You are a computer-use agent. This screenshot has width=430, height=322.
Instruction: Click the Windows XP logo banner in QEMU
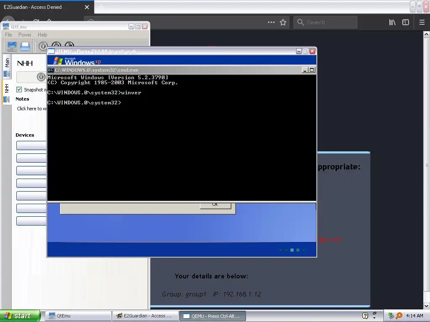click(77, 61)
